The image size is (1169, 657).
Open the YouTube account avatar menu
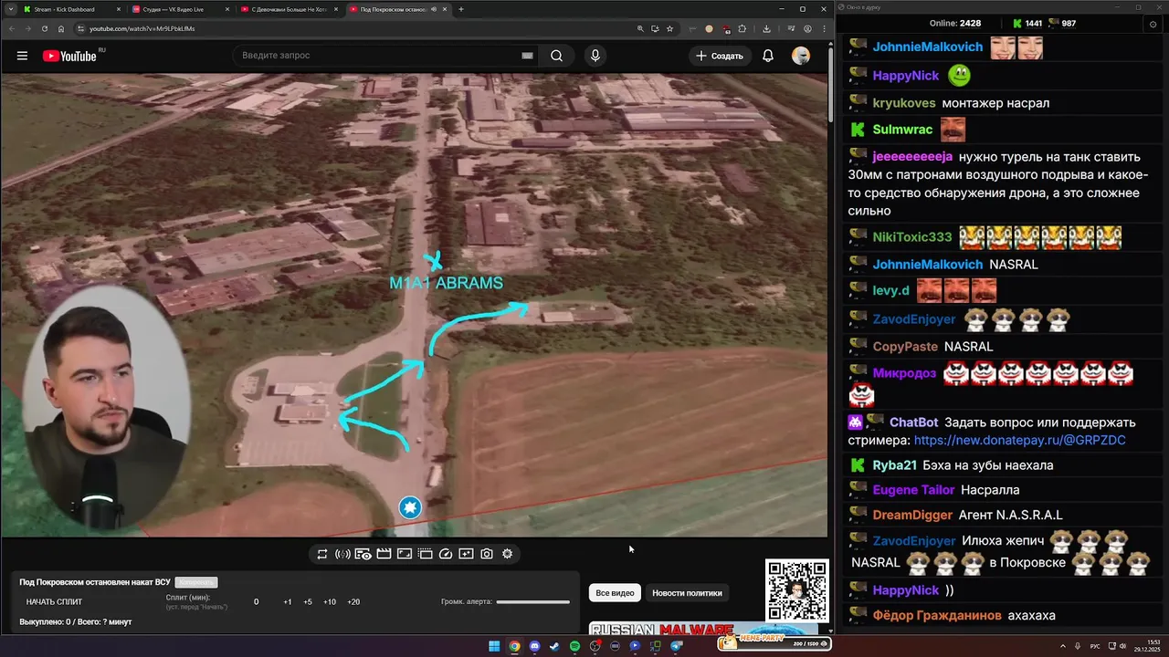click(x=801, y=56)
